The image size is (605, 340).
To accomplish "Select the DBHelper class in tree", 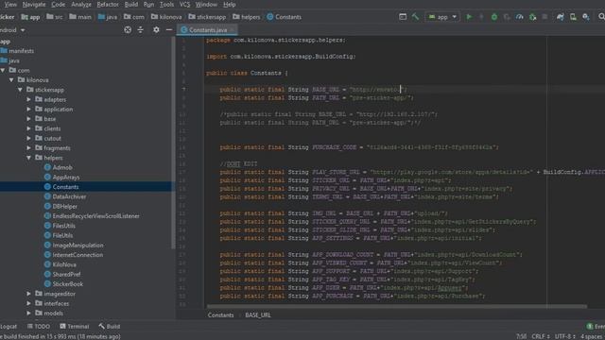I will pyautogui.click(x=60, y=206).
